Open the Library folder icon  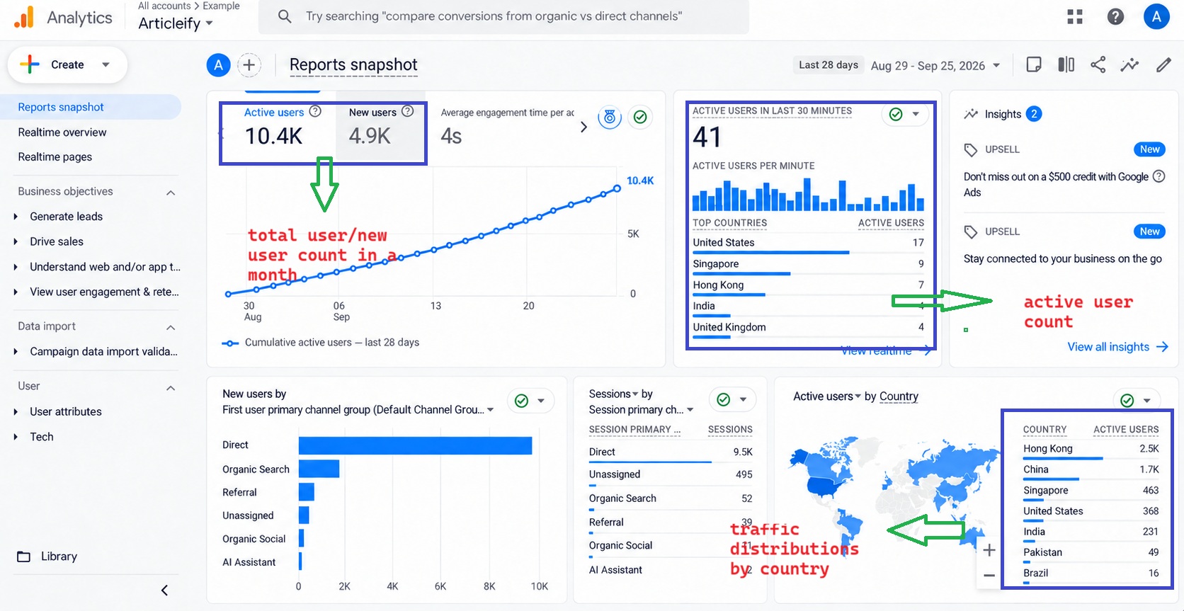tap(23, 556)
